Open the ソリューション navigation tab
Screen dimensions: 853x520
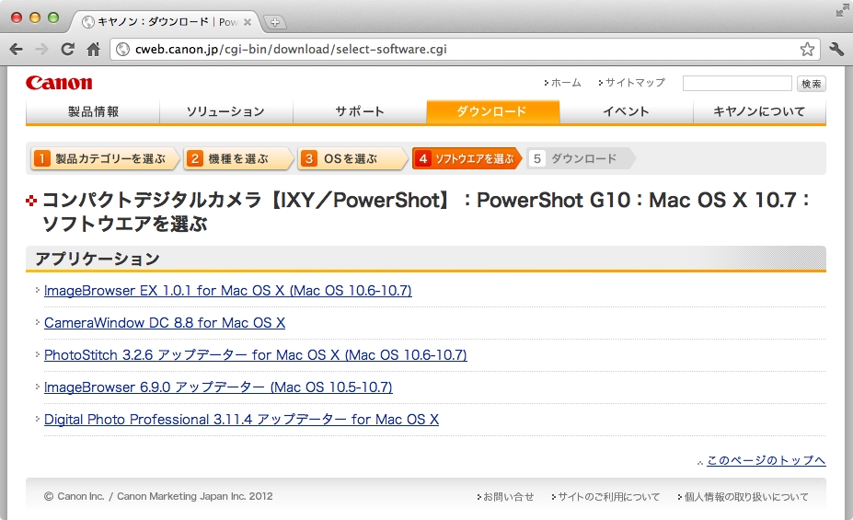click(x=225, y=111)
